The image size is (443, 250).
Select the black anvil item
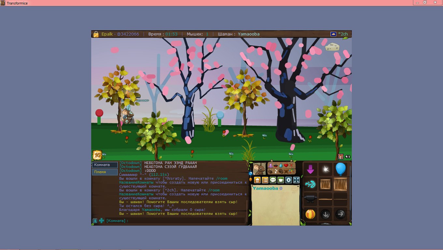310,199
